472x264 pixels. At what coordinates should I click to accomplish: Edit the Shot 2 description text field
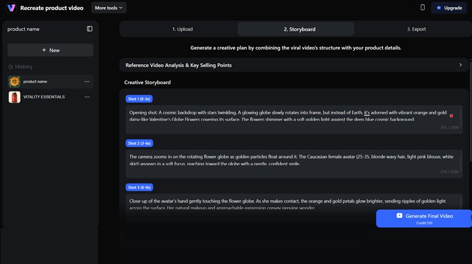pos(283,160)
